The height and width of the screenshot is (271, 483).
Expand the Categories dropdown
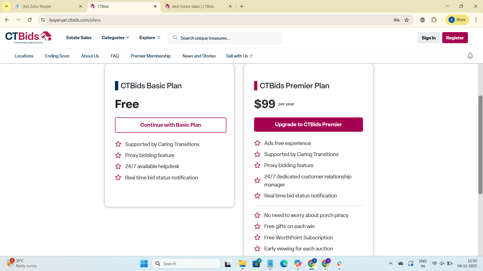(x=115, y=38)
